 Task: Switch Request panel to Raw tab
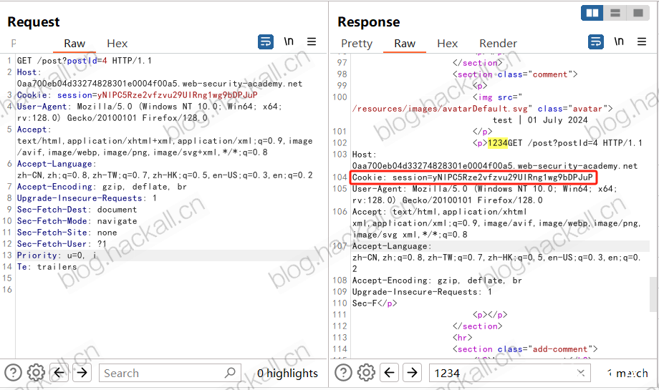(74, 44)
